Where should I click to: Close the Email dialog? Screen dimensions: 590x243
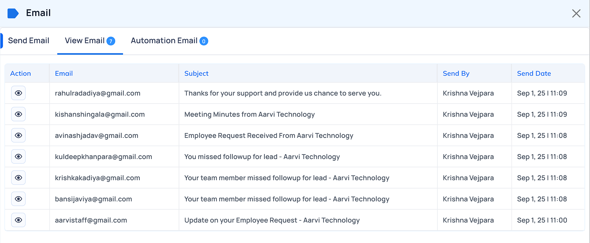(576, 13)
